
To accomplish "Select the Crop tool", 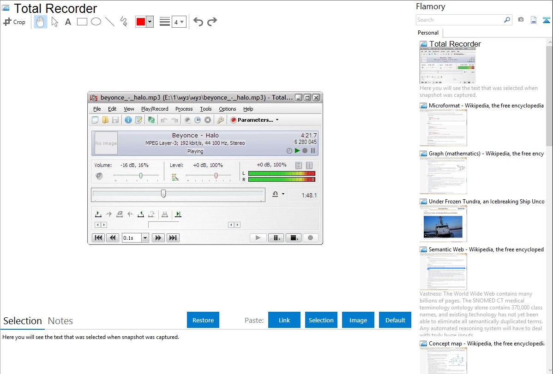I will click(x=14, y=22).
